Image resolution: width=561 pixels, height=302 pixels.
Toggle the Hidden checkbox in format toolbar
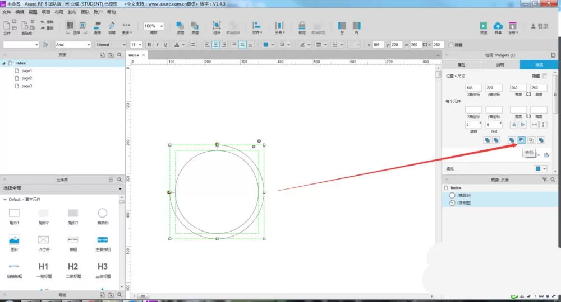click(x=451, y=45)
